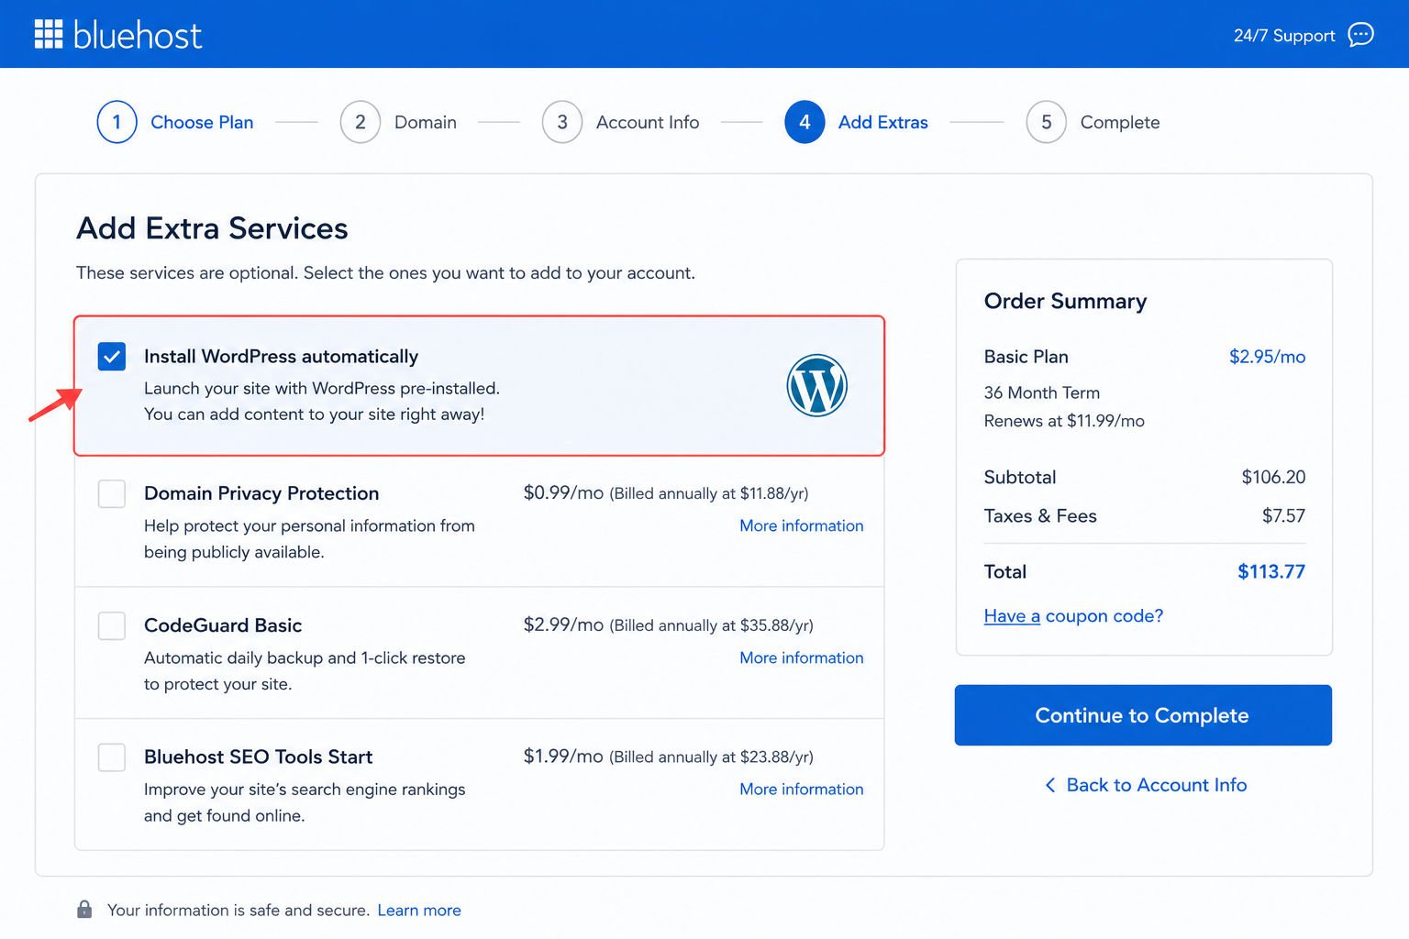This screenshot has width=1409, height=939.
Task: Click step 2 circle for Domain
Action: 361,122
